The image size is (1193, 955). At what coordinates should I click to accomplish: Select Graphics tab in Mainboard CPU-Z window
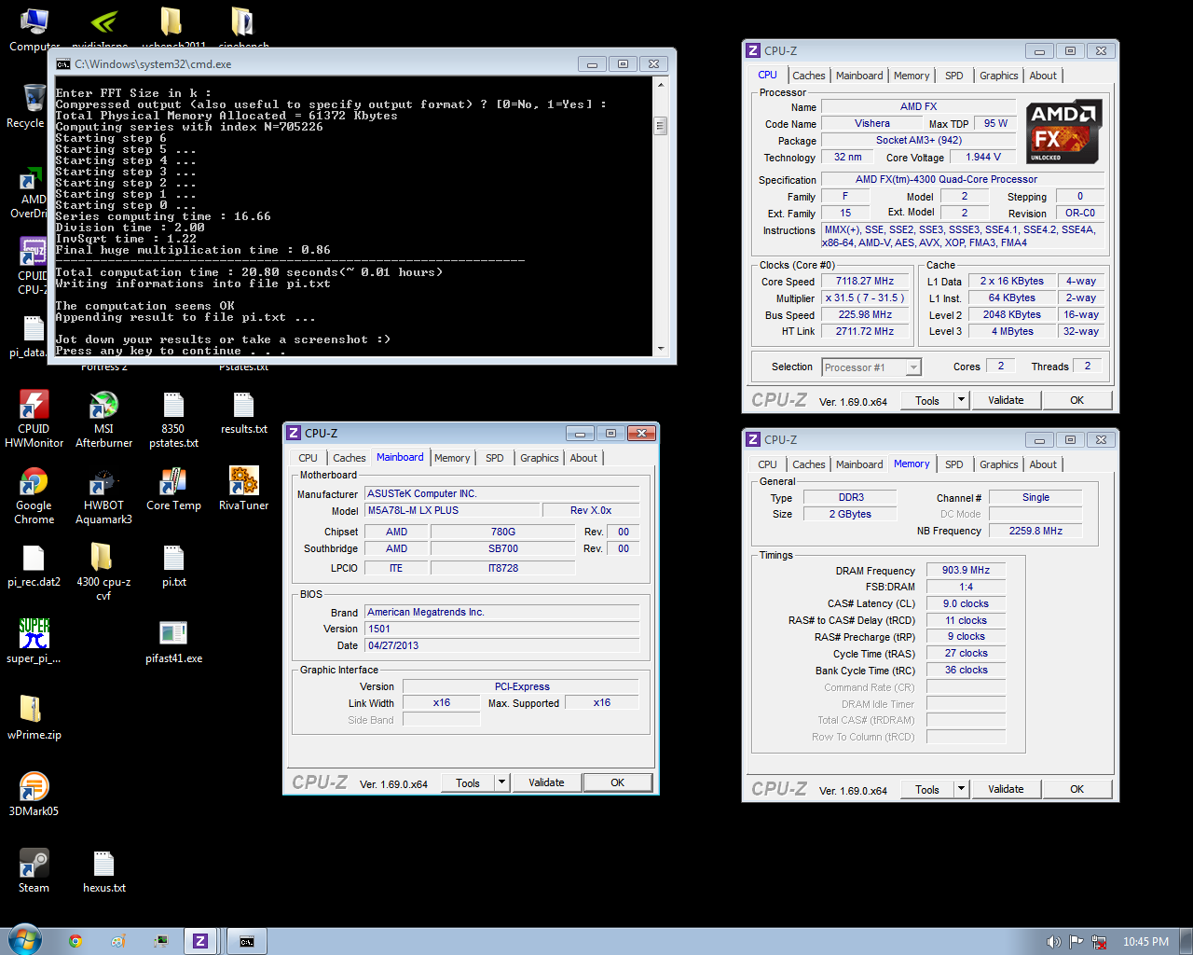click(540, 458)
